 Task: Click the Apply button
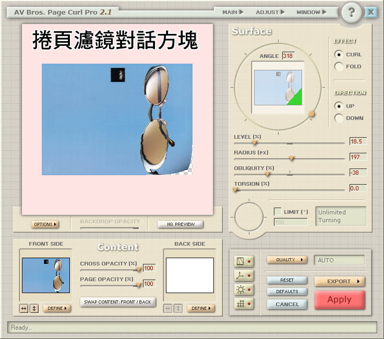340,299
